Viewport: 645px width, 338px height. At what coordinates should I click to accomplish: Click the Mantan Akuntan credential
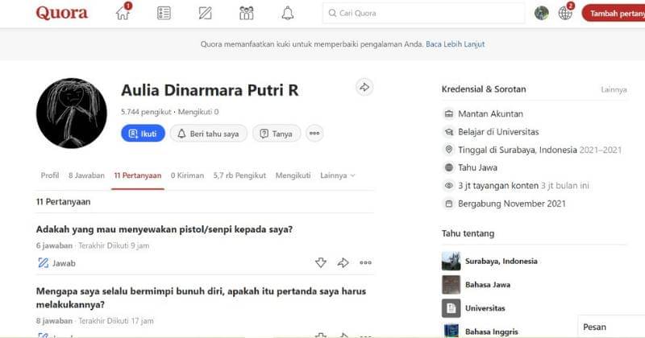point(490,113)
